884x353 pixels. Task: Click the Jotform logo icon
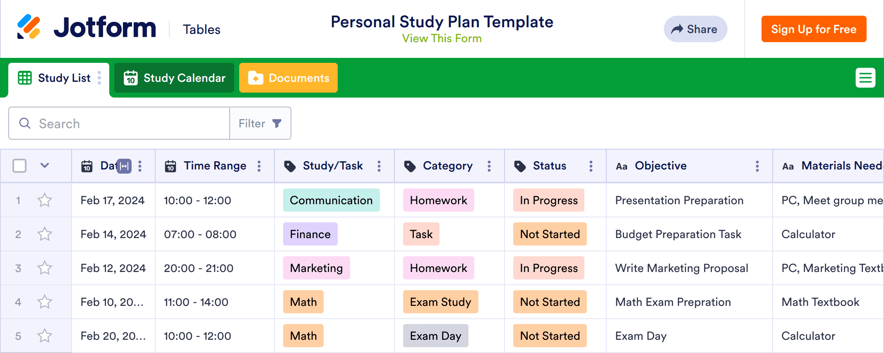[29, 27]
